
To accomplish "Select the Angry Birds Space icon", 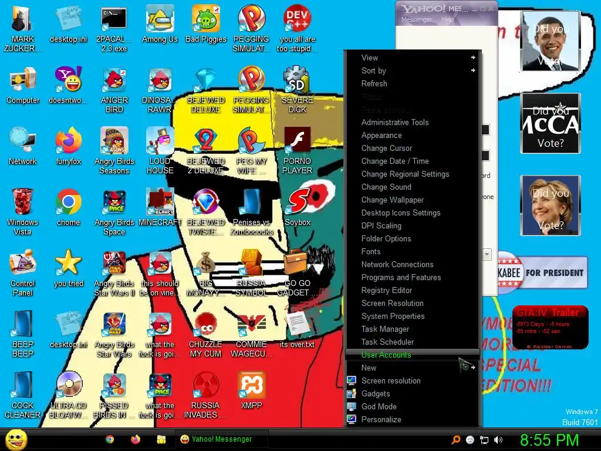I will 114,212.
